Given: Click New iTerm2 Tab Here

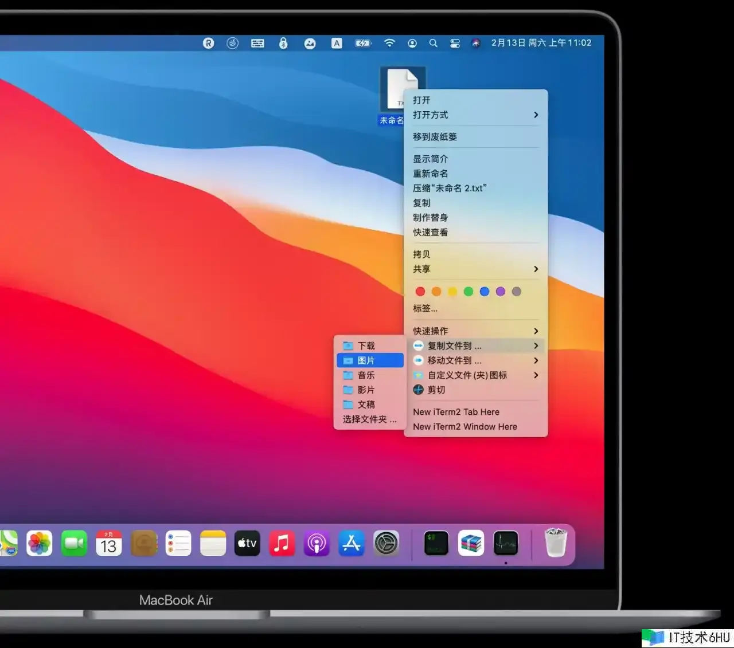Looking at the screenshot, I should pos(456,412).
